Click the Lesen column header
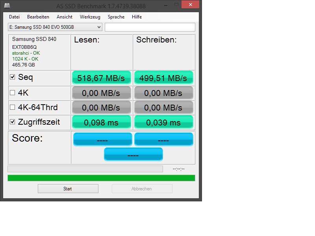The width and height of the screenshot is (315, 236). tap(87, 40)
